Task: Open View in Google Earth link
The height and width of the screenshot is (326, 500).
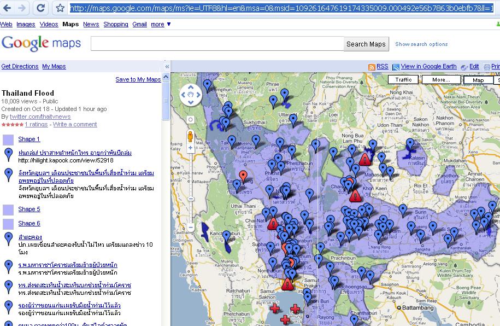Action: 428,66
